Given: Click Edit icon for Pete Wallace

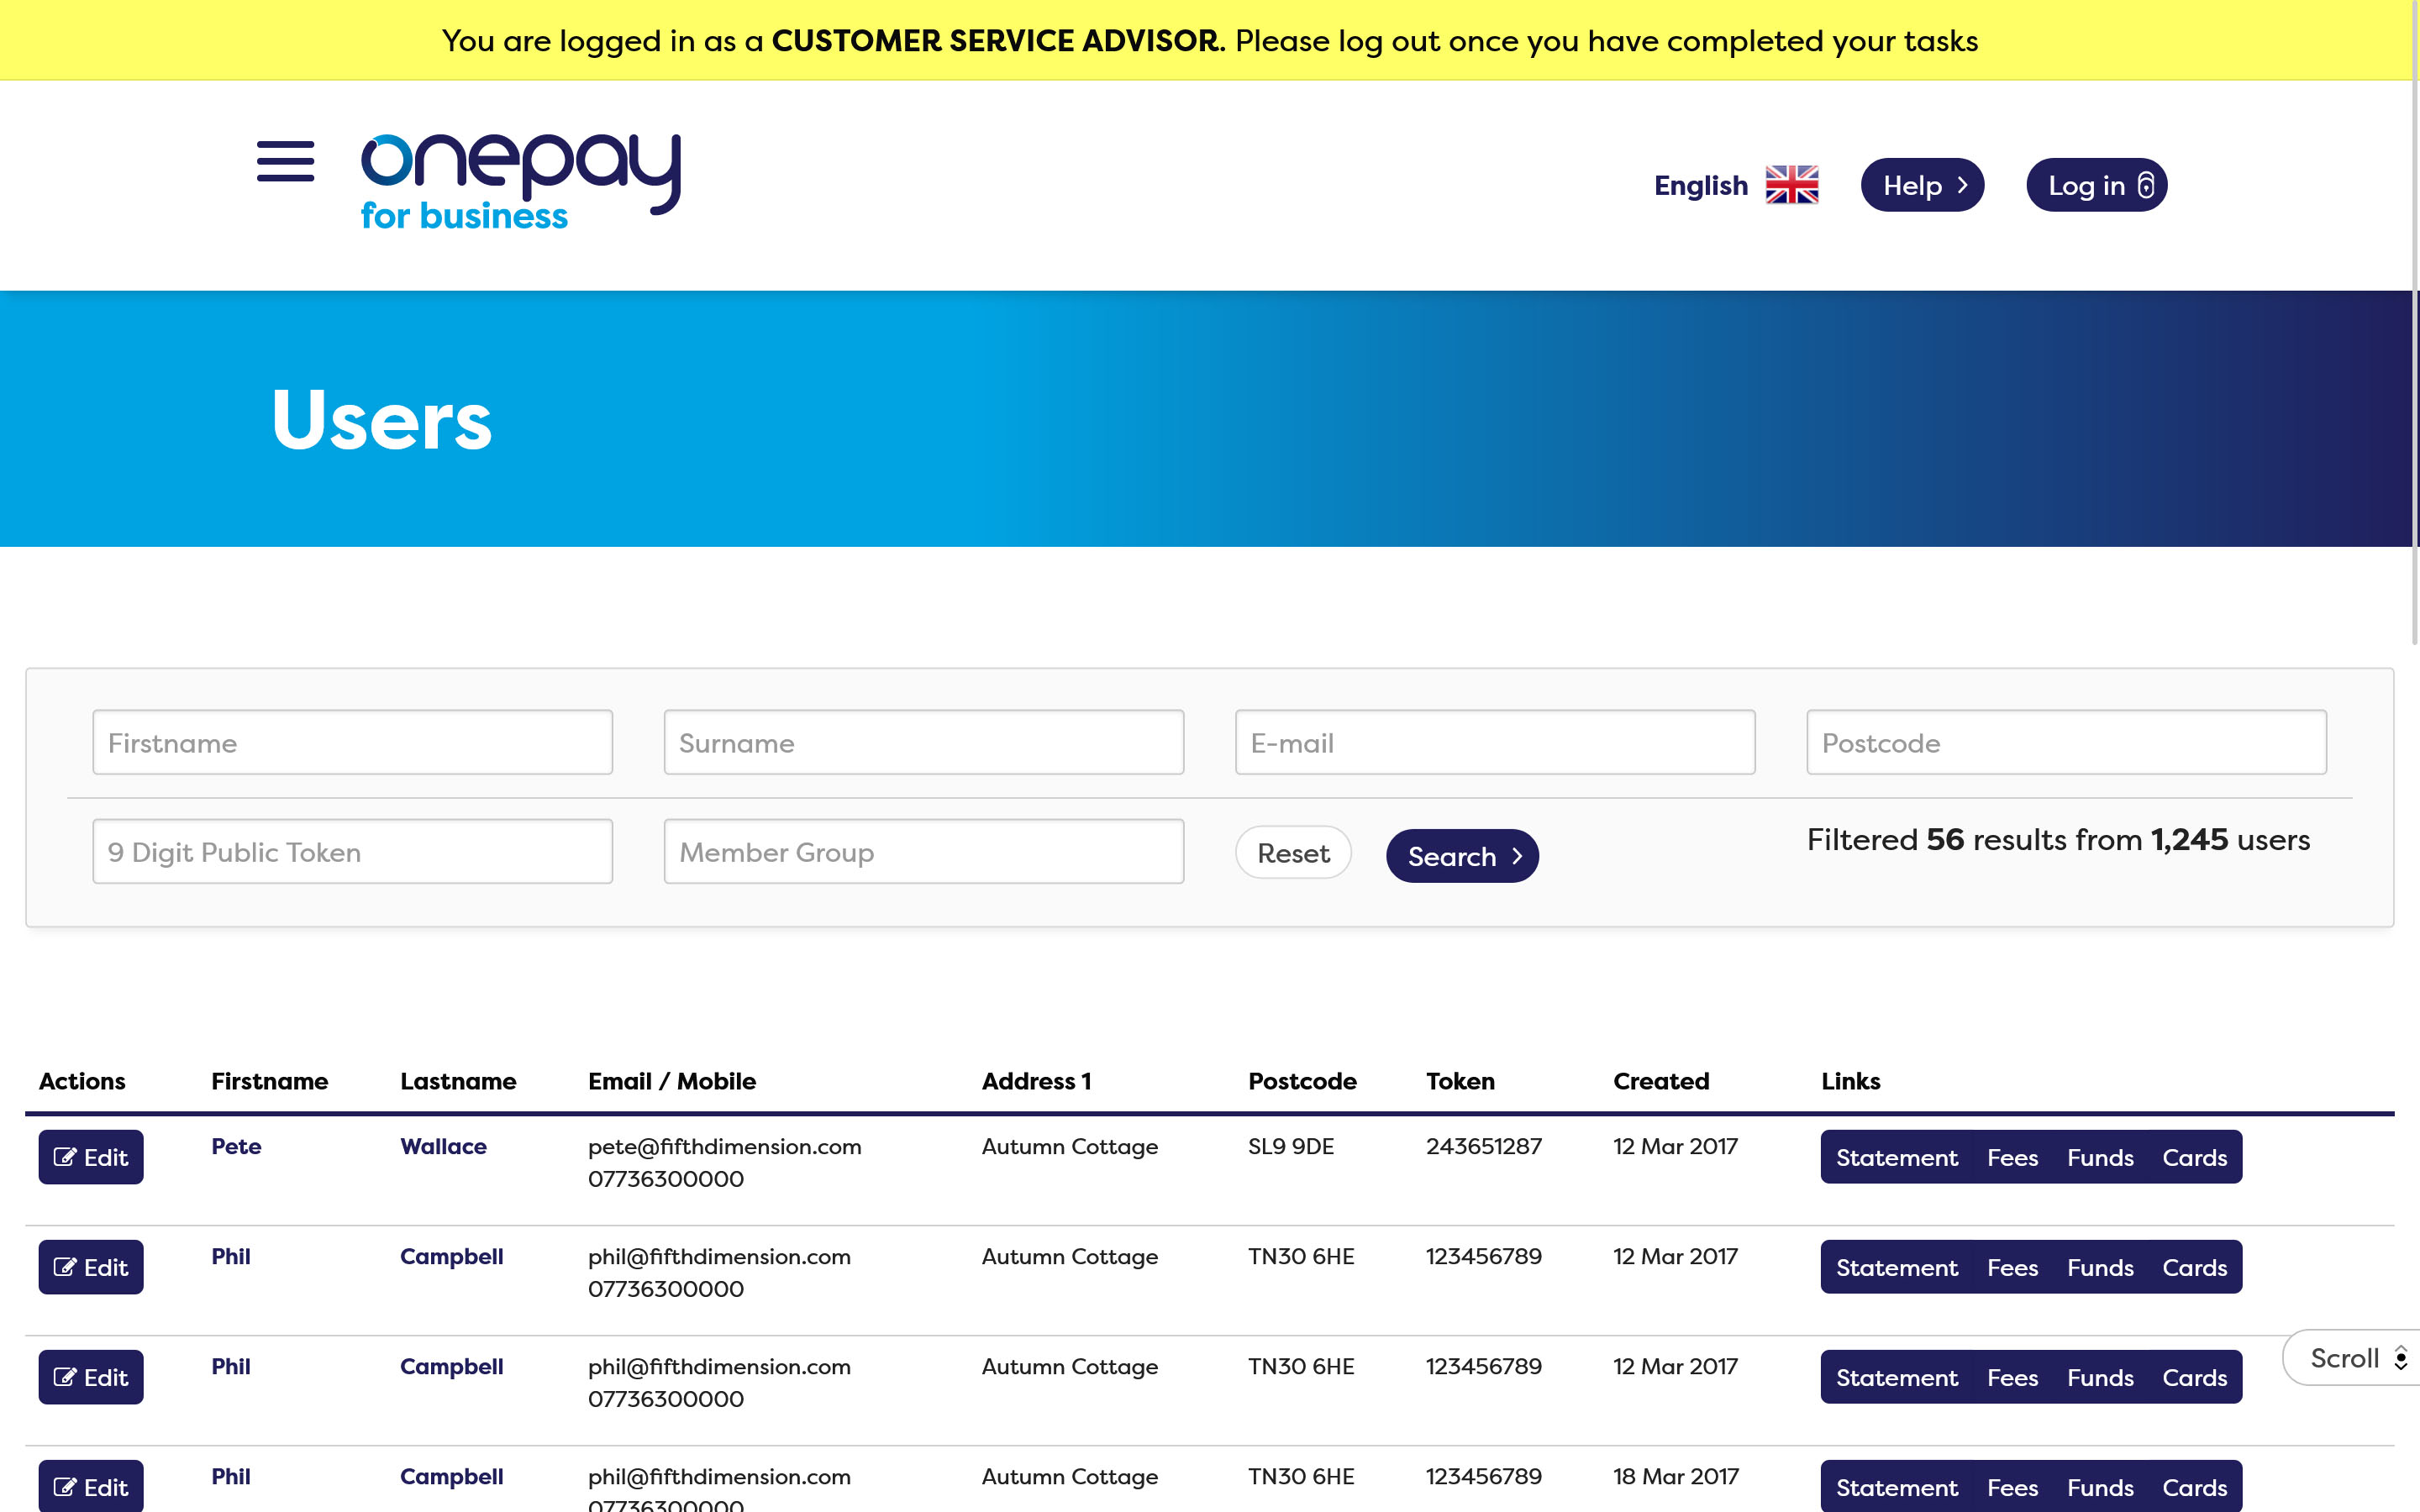Looking at the screenshot, I should coord(90,1157).
